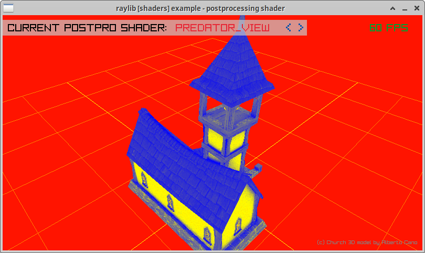Open the window menu icon in title bar
This screenshot has width=425, height=253.
(x=8, y=8)
